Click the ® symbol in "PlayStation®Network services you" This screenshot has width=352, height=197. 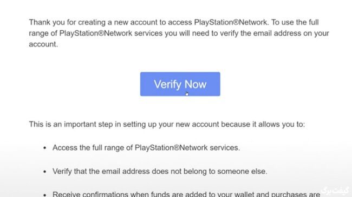(101, 33)
